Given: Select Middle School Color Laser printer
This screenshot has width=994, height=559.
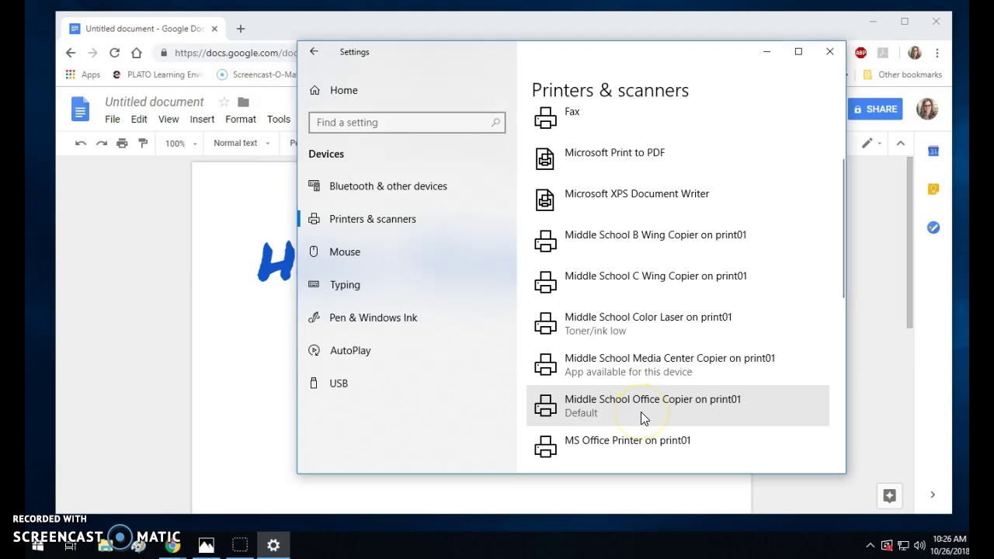Looking at the screenshot, I should 678,323.
